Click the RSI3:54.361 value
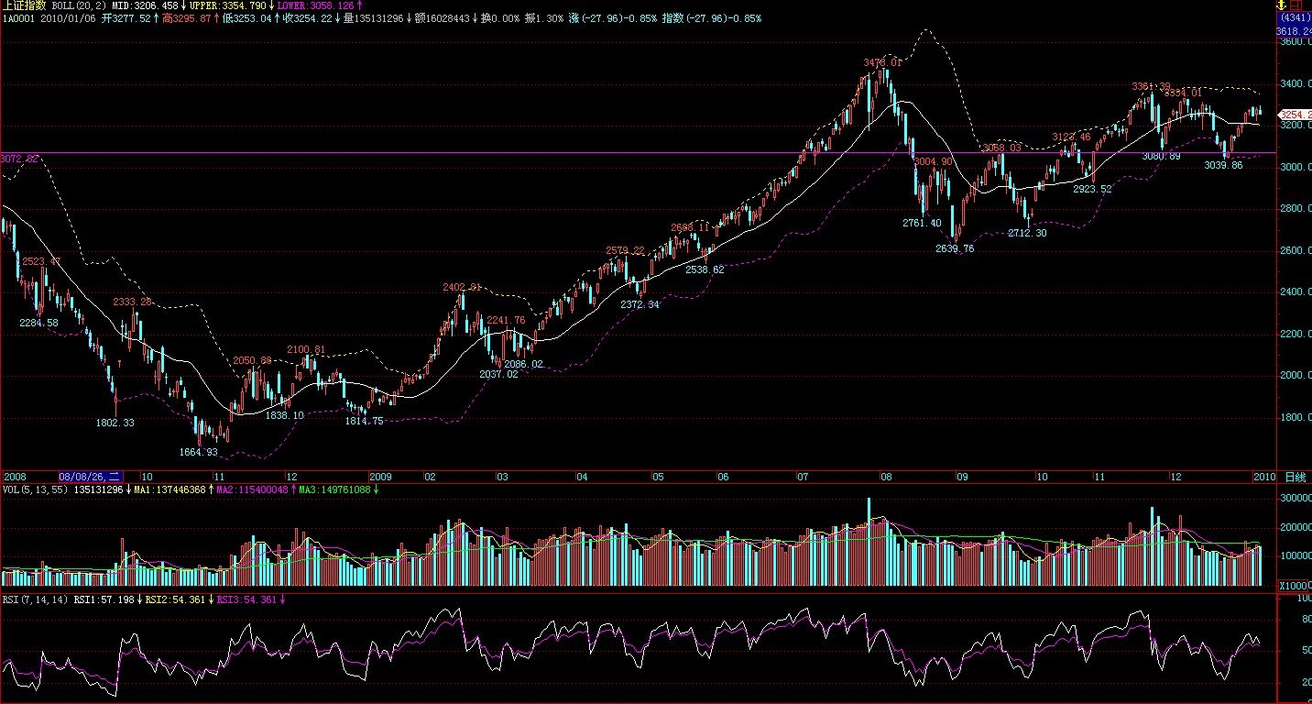The height and width of the screenshot is (704, 1312). pyautogui.click(x=247, y=599)
